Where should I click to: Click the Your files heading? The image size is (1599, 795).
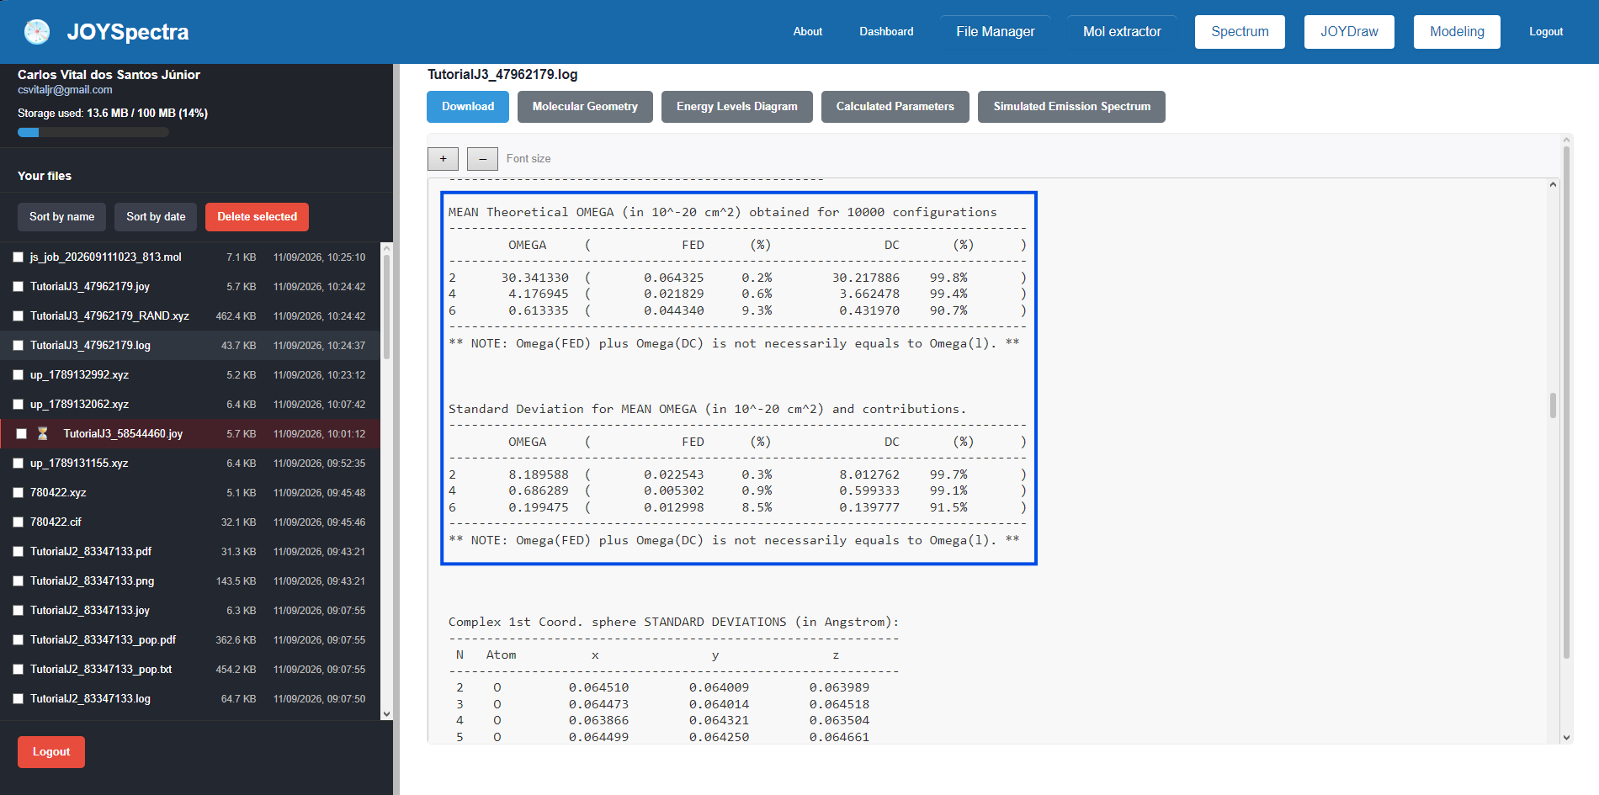pos(45,176)
